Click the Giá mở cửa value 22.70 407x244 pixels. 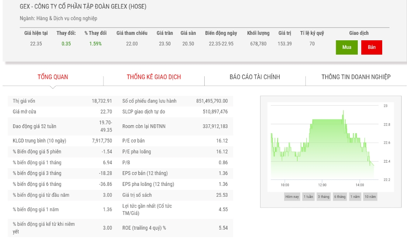tap(106, 112)
